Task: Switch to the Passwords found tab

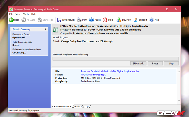Action: pyautogui.click(x=63, y=106)
